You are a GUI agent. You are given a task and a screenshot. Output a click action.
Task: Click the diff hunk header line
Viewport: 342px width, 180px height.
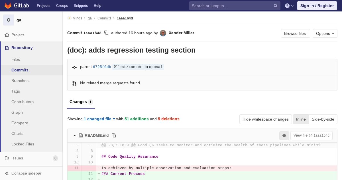coord(211,145)
